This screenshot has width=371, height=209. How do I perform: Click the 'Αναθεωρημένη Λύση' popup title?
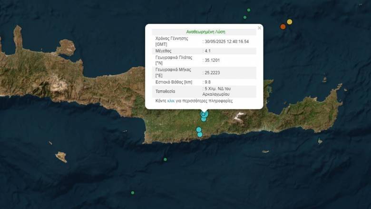click(205, 32)
